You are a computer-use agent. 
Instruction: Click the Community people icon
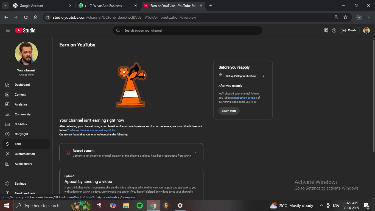pos(7,114)
